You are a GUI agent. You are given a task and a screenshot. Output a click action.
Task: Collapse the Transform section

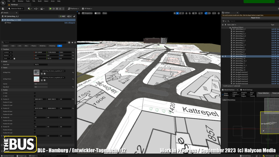pyautogui.click(x=2, y=49)
